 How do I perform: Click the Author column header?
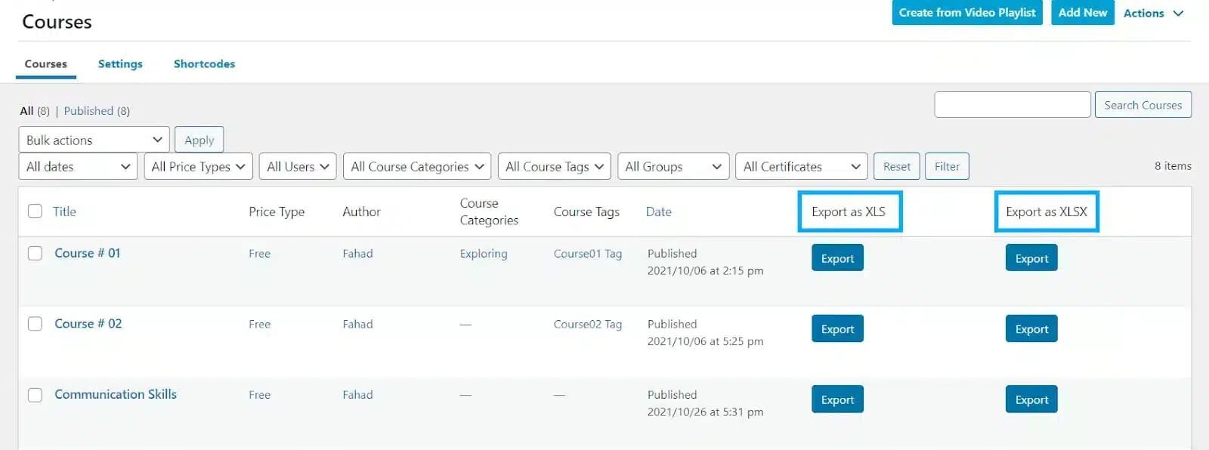pos(361,212)
